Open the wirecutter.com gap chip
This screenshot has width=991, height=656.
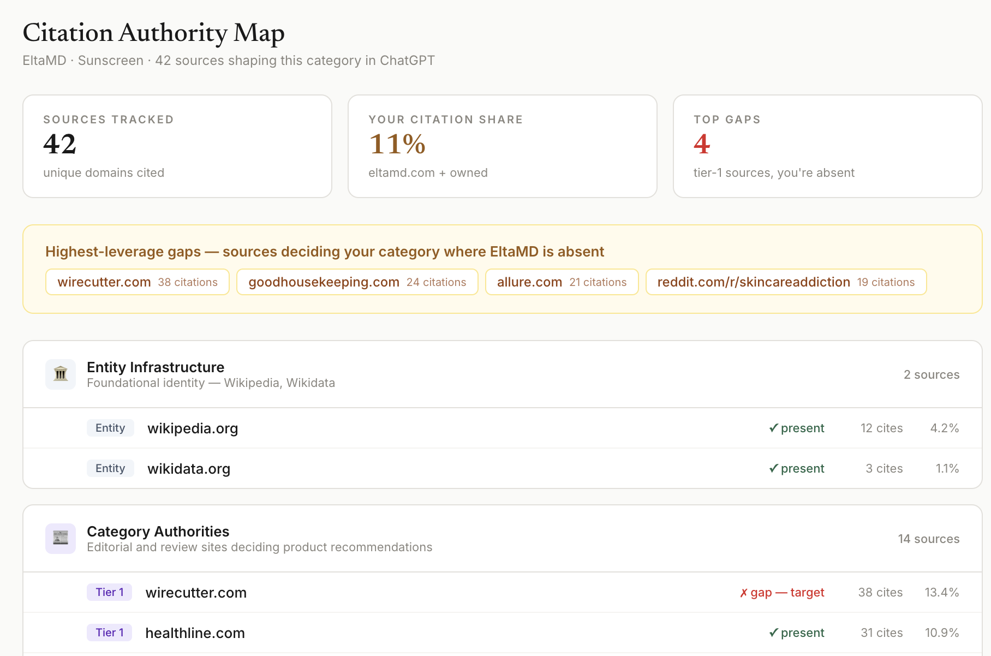(x=138, y=282)
